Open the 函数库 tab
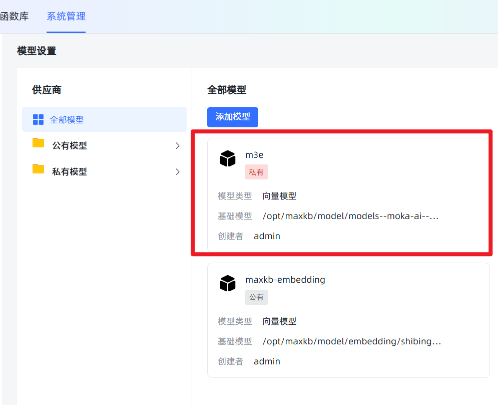This screenshot has height=405, width=498. point(15,16)
